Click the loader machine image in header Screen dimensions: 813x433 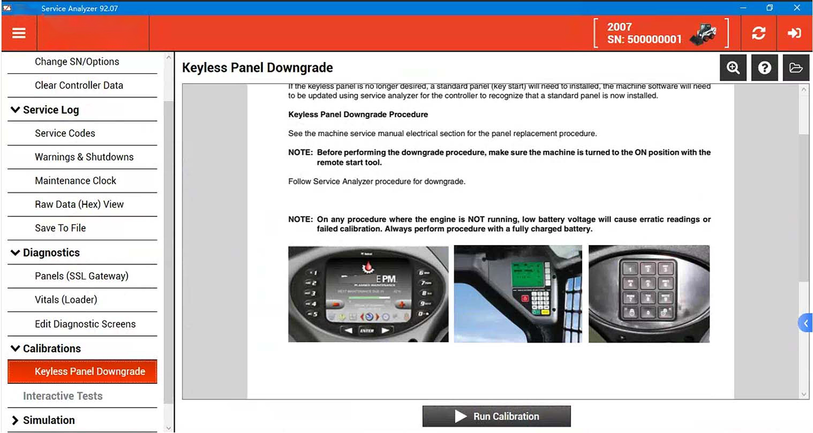704,34
